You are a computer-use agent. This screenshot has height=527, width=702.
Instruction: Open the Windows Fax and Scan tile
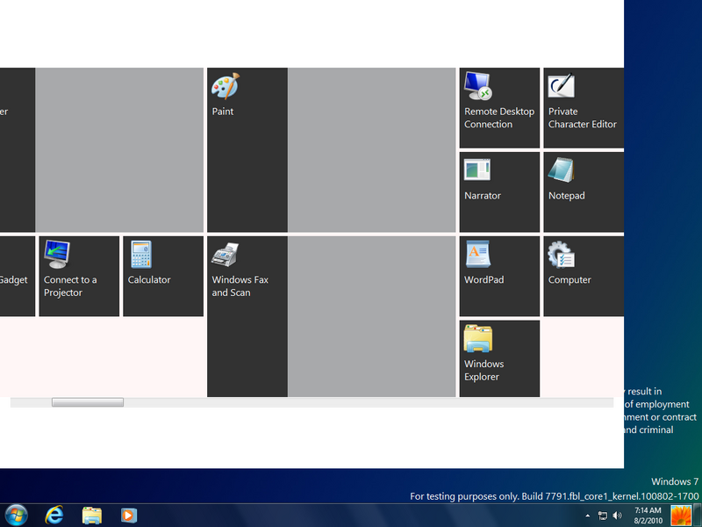tap(247, 316)
